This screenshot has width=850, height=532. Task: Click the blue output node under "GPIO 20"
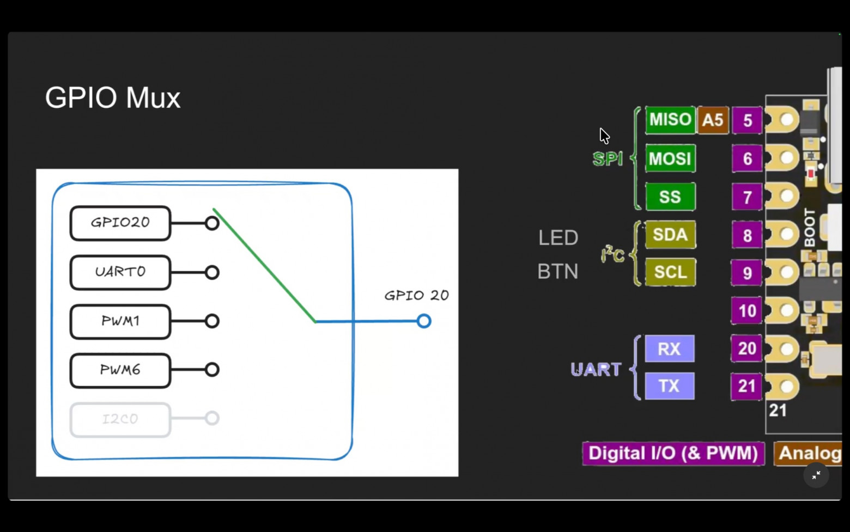coord(424,321)
